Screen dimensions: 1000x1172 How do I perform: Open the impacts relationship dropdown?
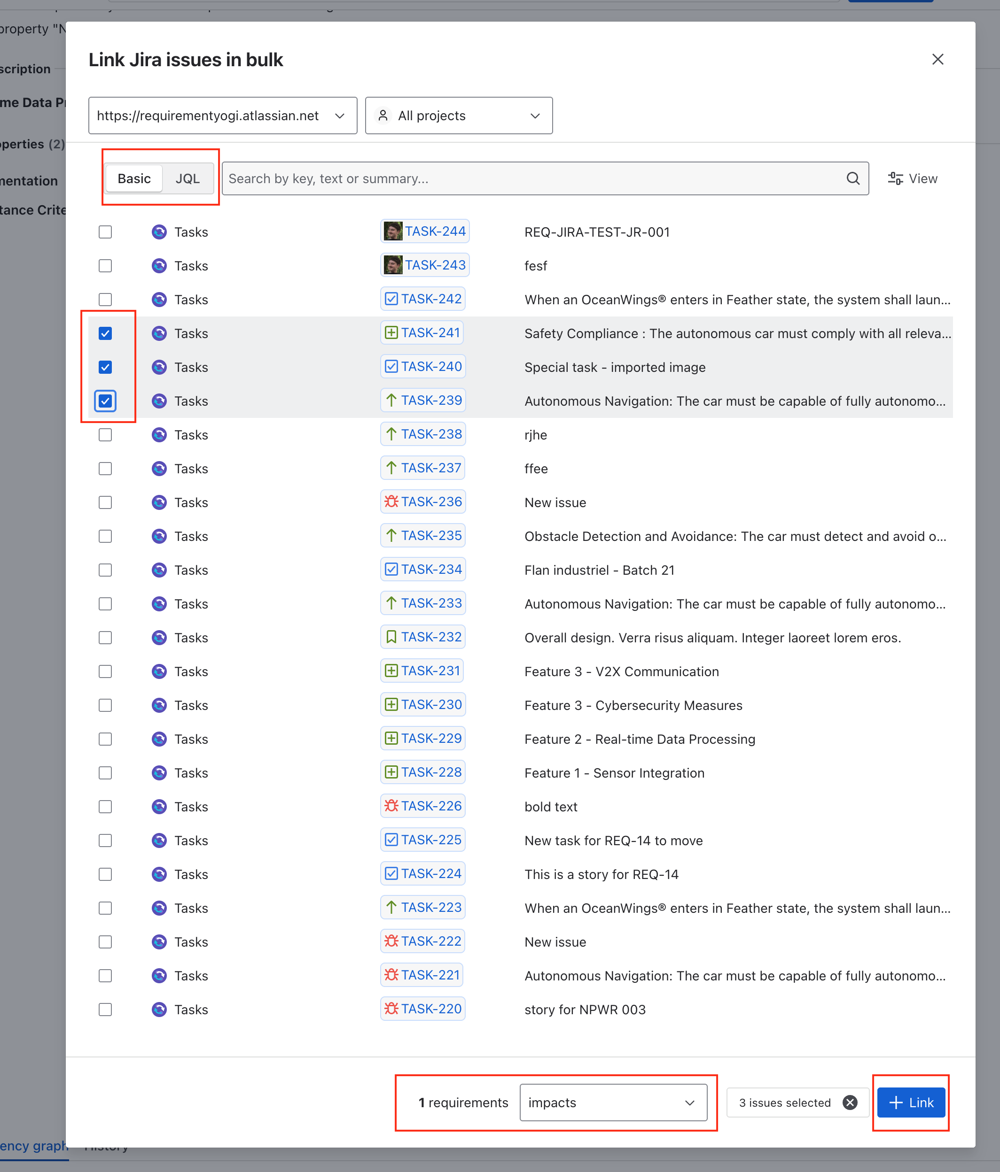point(613,1103)
